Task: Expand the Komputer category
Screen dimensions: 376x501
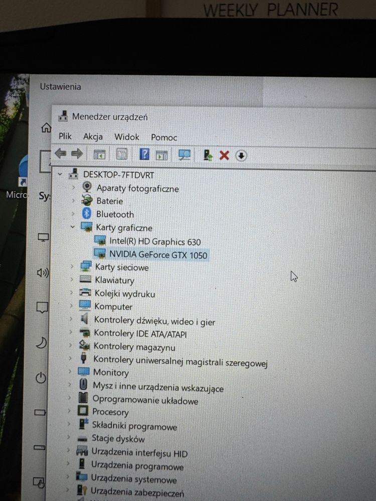Action: [71, 306]
